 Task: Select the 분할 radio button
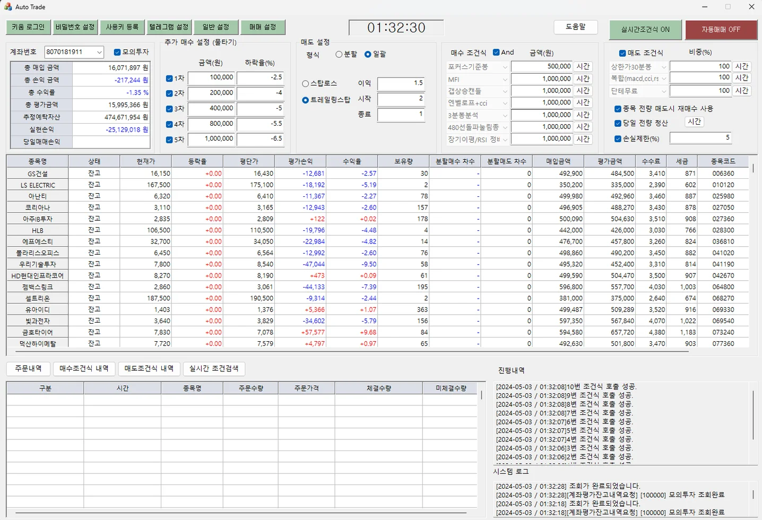[339, 54]
